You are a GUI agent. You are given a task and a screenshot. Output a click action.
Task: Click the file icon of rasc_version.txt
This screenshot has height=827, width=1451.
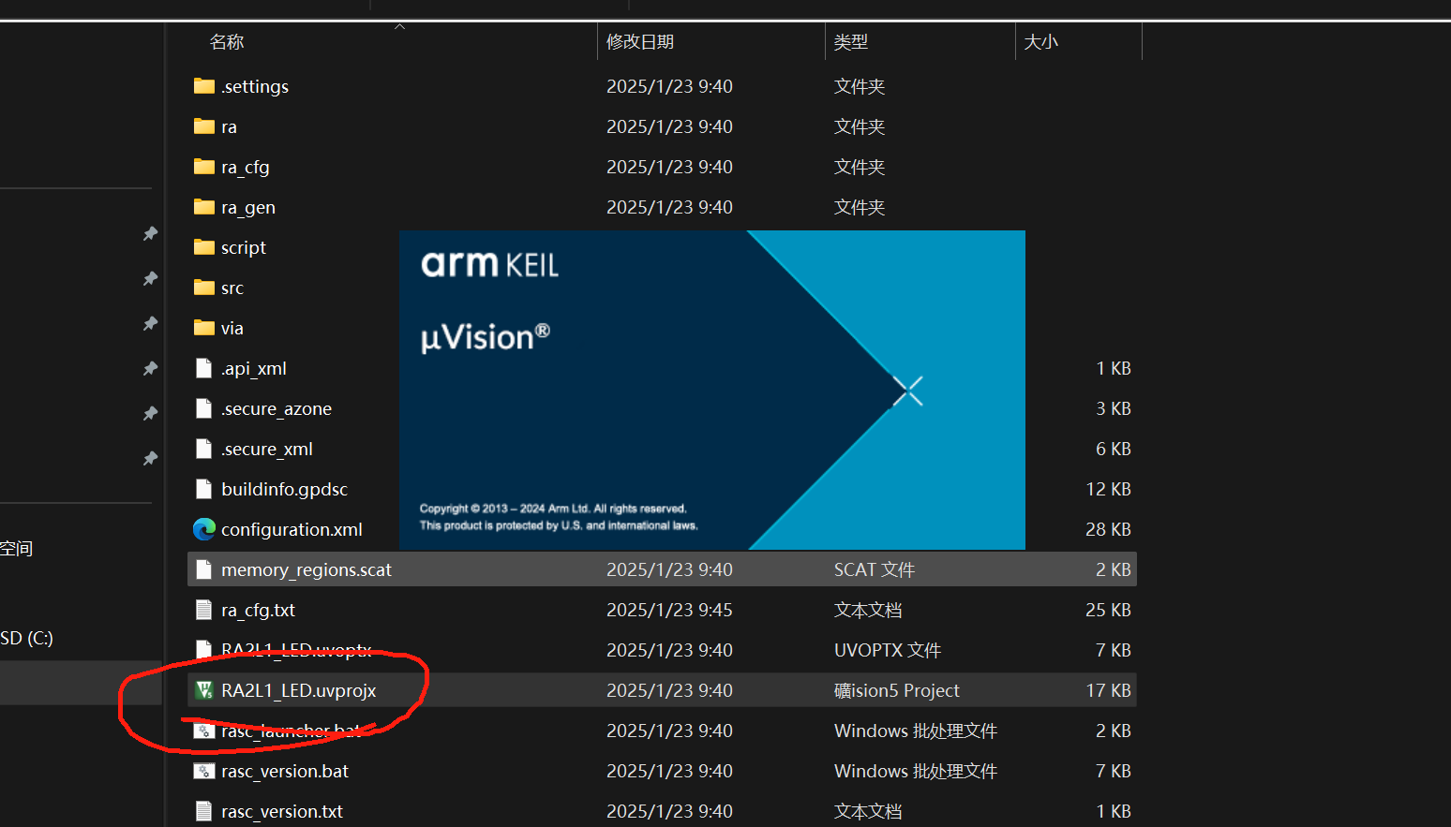203,811
